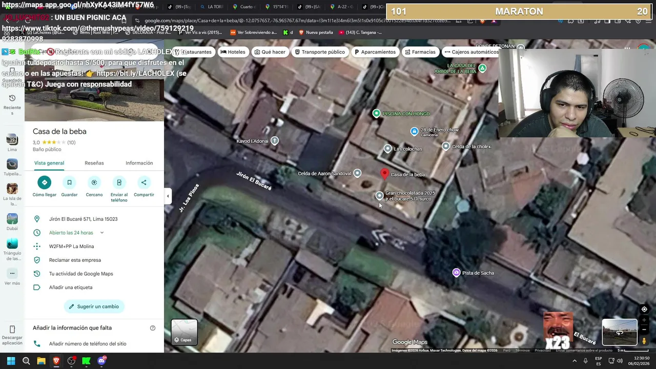
Task: Share the place with Compartir icon
Action: click(x=143, y=182)
